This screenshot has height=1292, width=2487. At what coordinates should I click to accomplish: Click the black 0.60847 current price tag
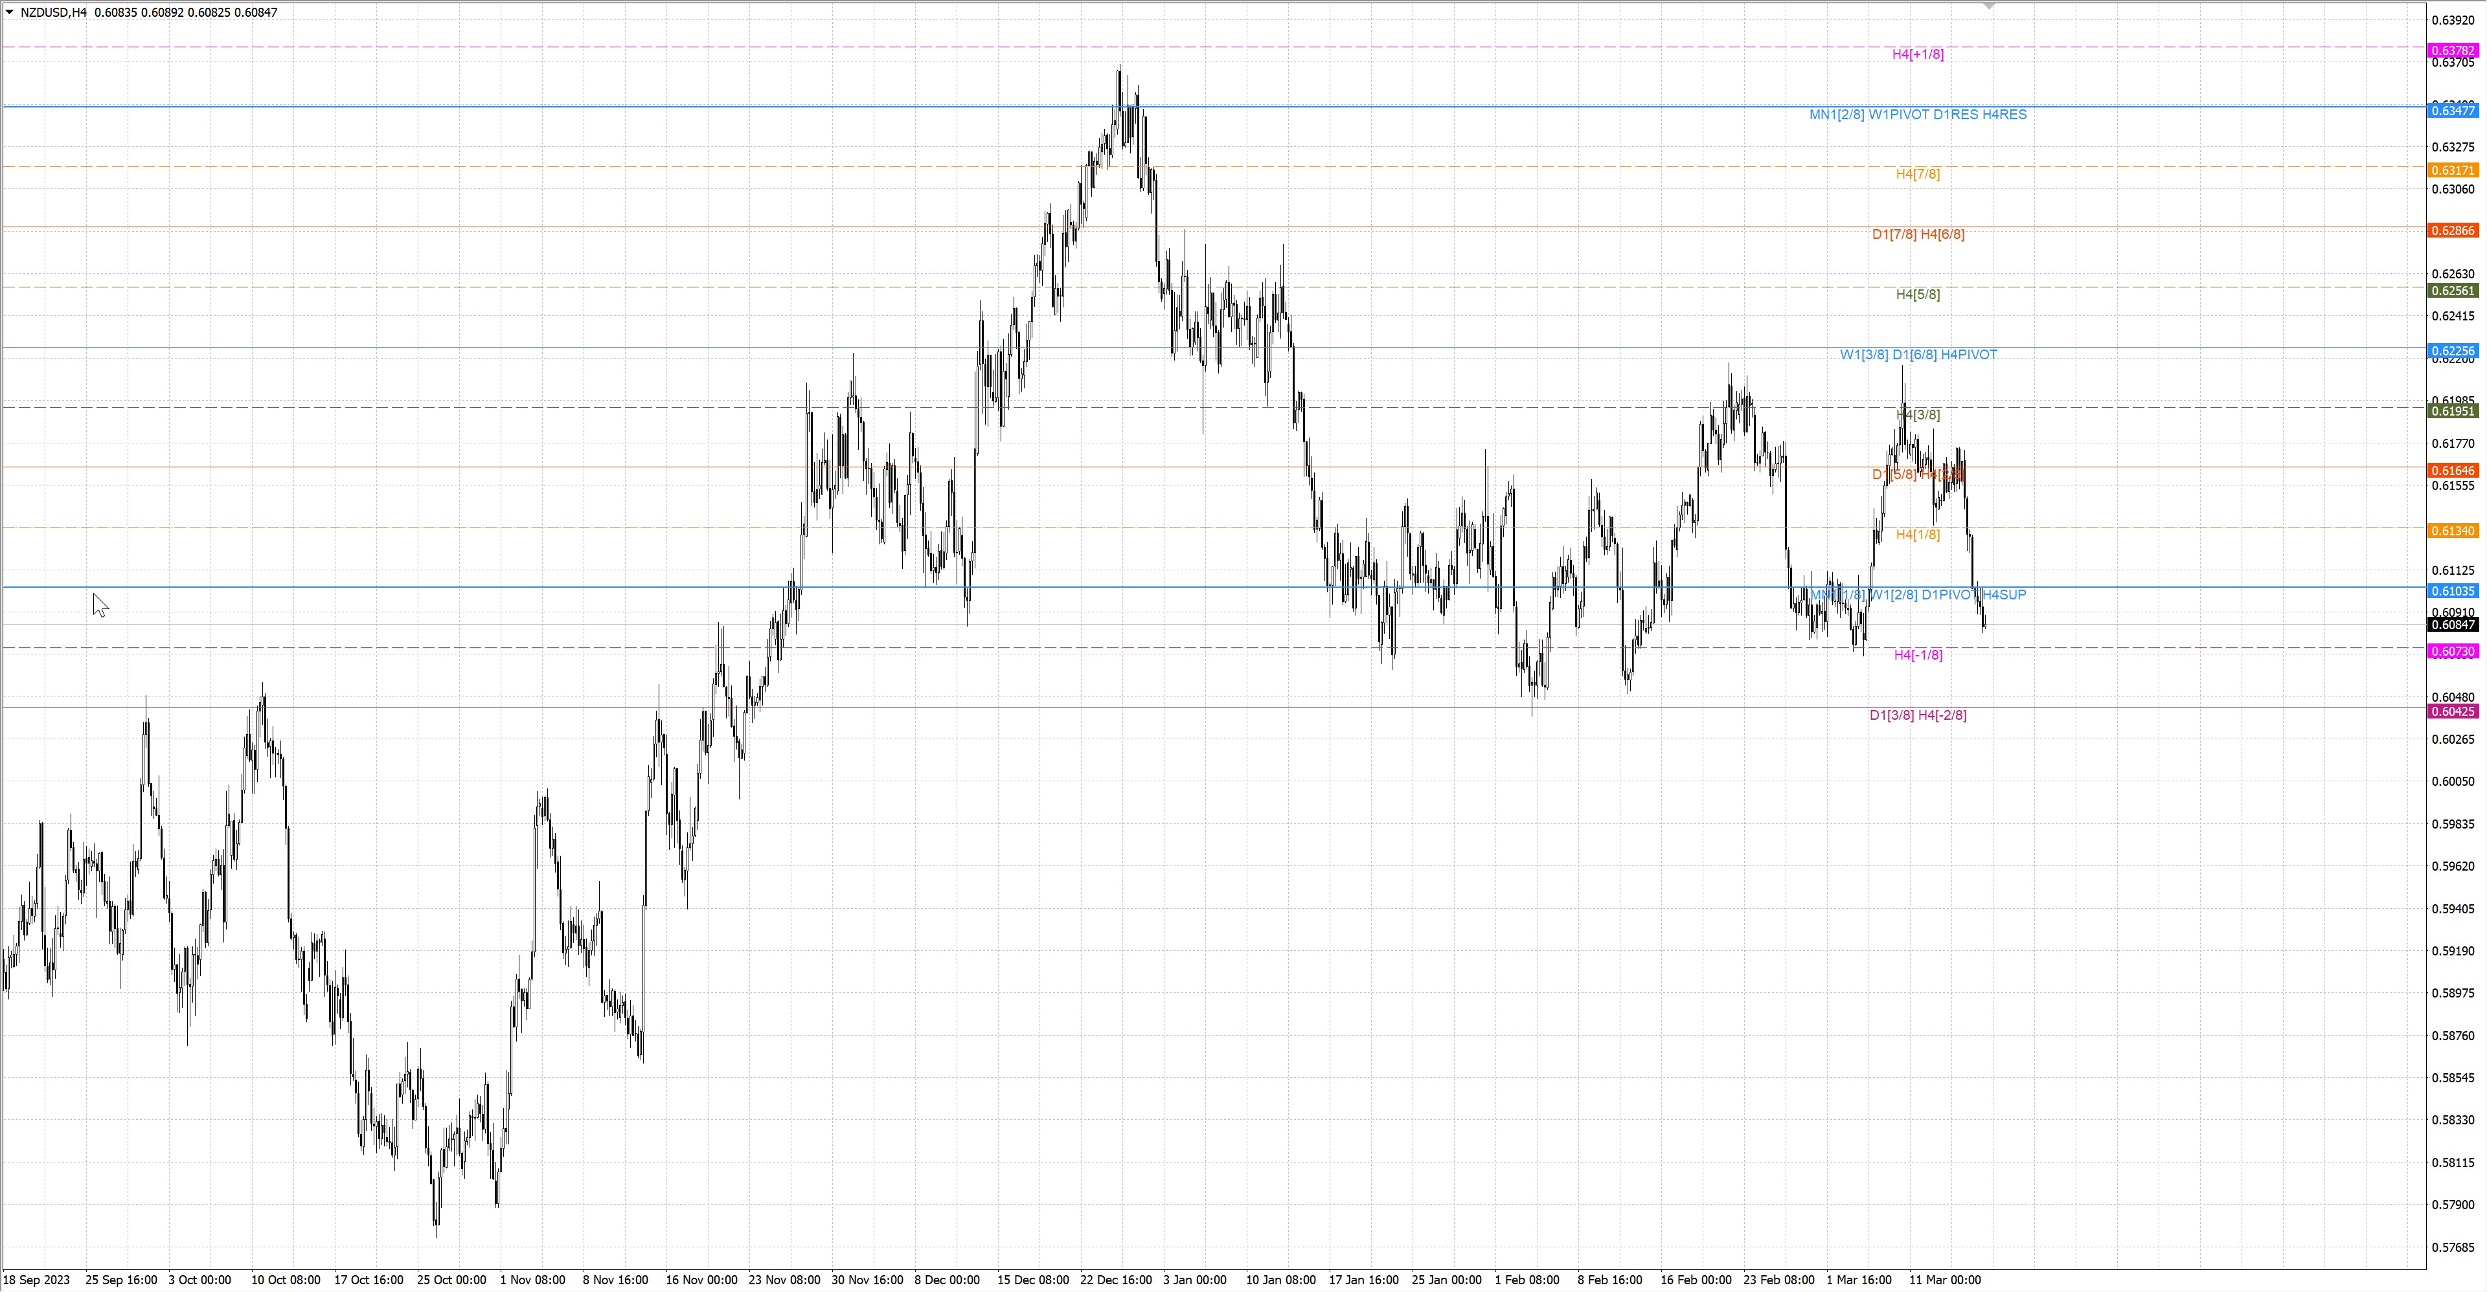click(2452, 625)
